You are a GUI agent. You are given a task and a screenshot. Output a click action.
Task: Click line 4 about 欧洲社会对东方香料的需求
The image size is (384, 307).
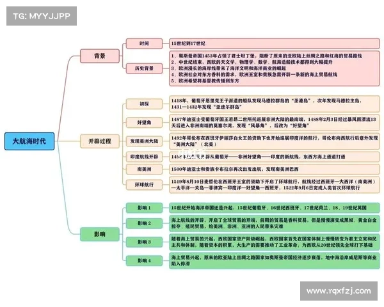[254, 74]
